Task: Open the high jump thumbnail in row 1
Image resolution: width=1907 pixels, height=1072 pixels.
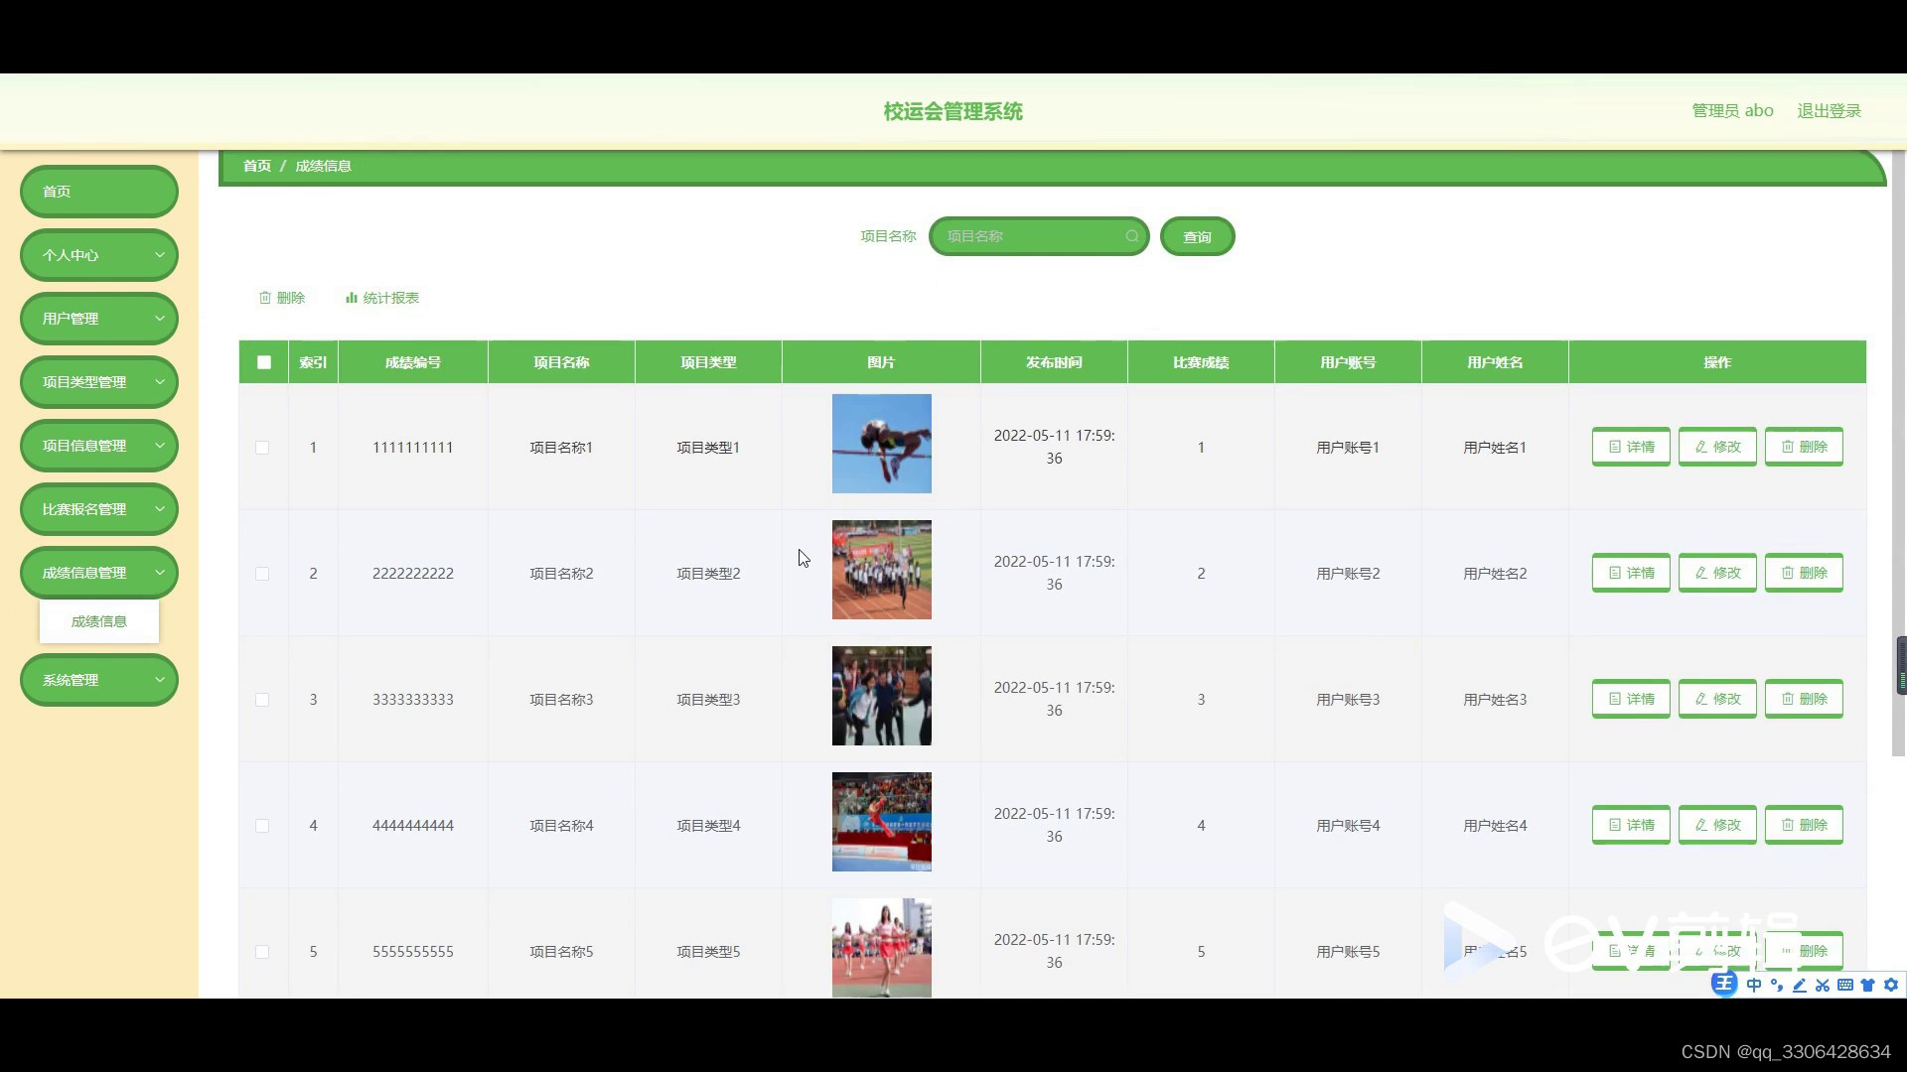Action: [881, 444]
